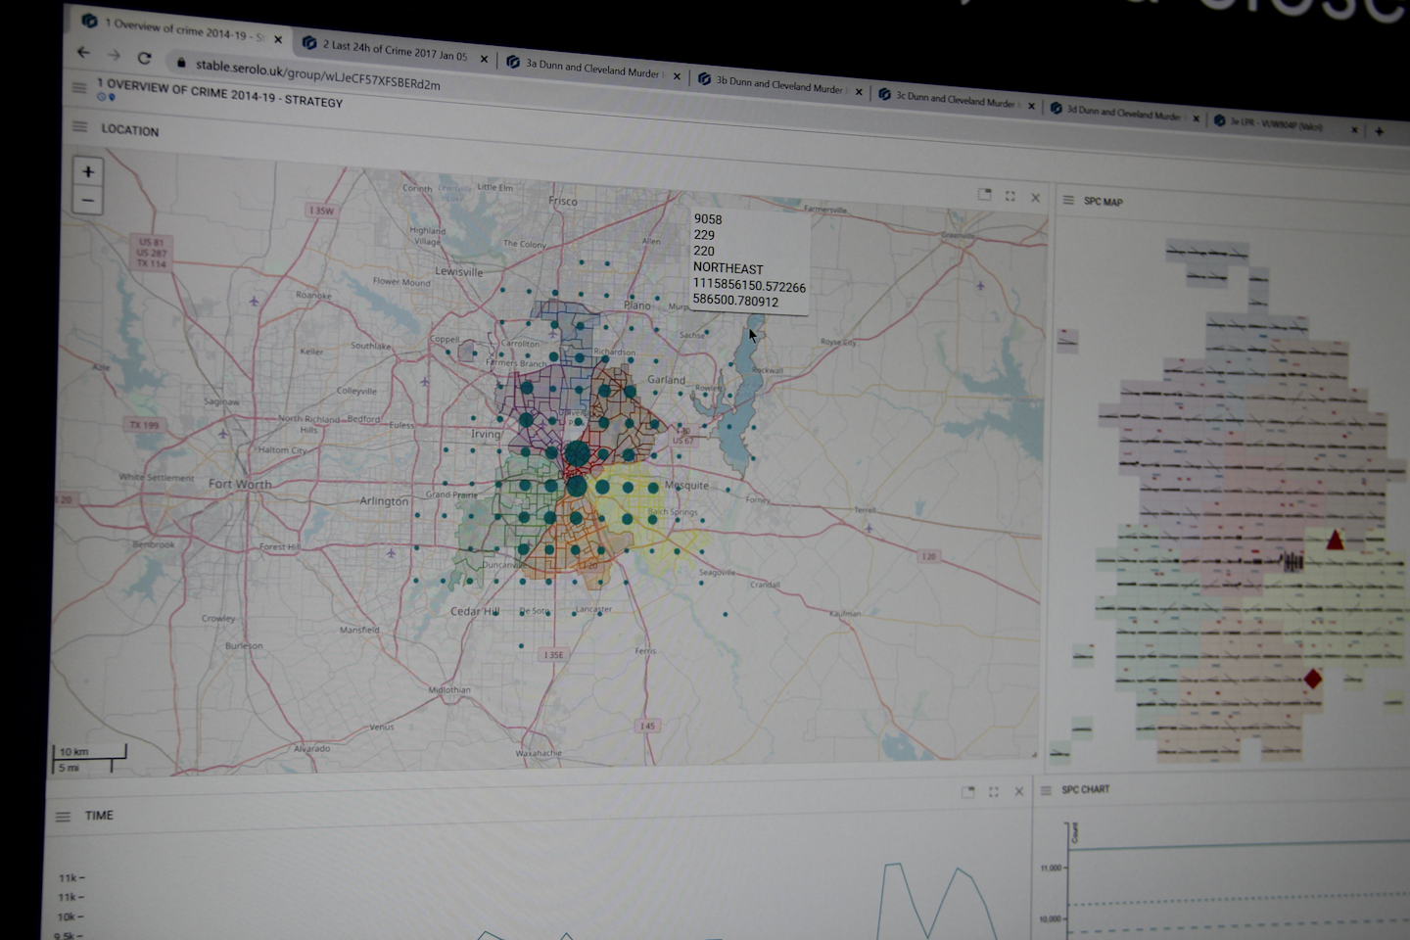Screen dimensions: 1410x940
Task: Click '1115856150.572266' in the map tooltip
Action: pos(749,285)
